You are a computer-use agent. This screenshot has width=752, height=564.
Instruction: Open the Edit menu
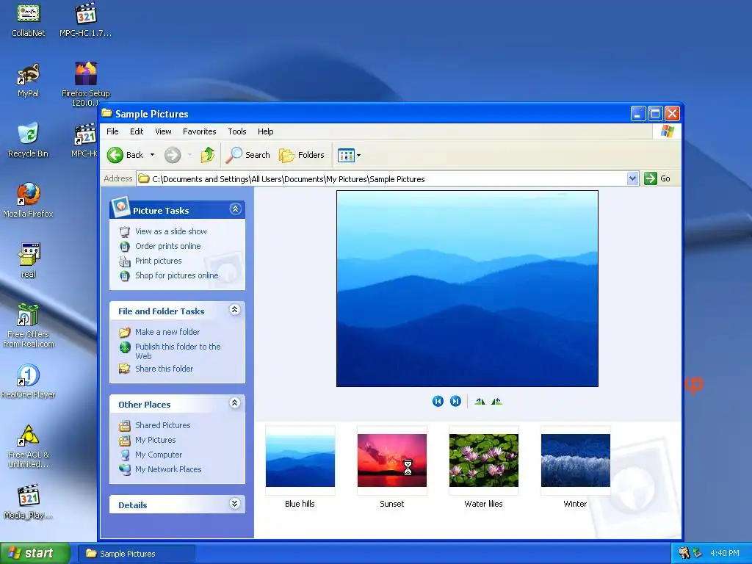click(x=137, y=131)
